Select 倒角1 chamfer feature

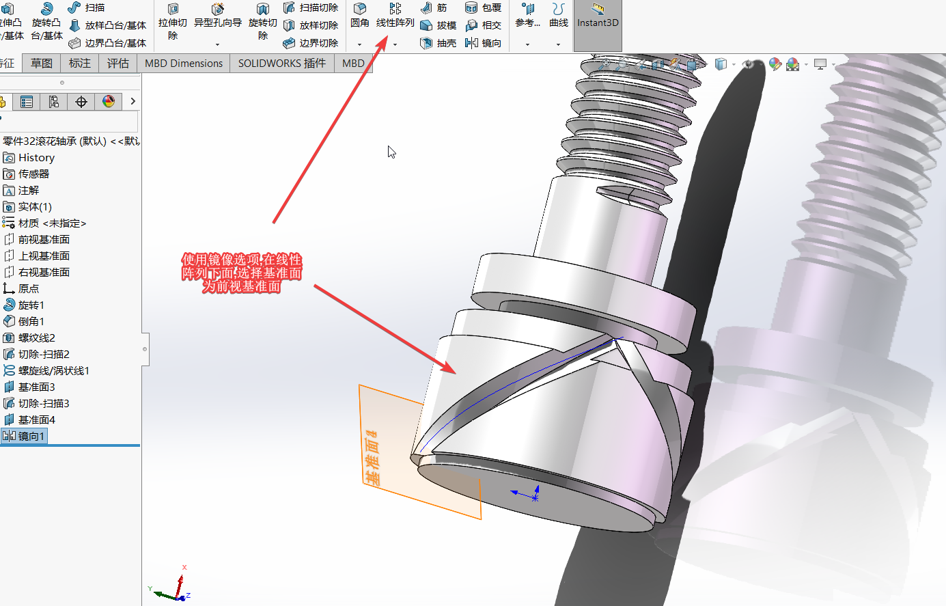(24, 322)
